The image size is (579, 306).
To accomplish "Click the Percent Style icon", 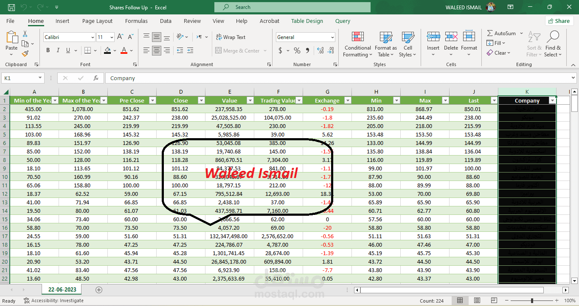I will click(297, 50).
